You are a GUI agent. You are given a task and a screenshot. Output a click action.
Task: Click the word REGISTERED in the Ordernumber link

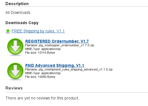[x=38, y=41]
